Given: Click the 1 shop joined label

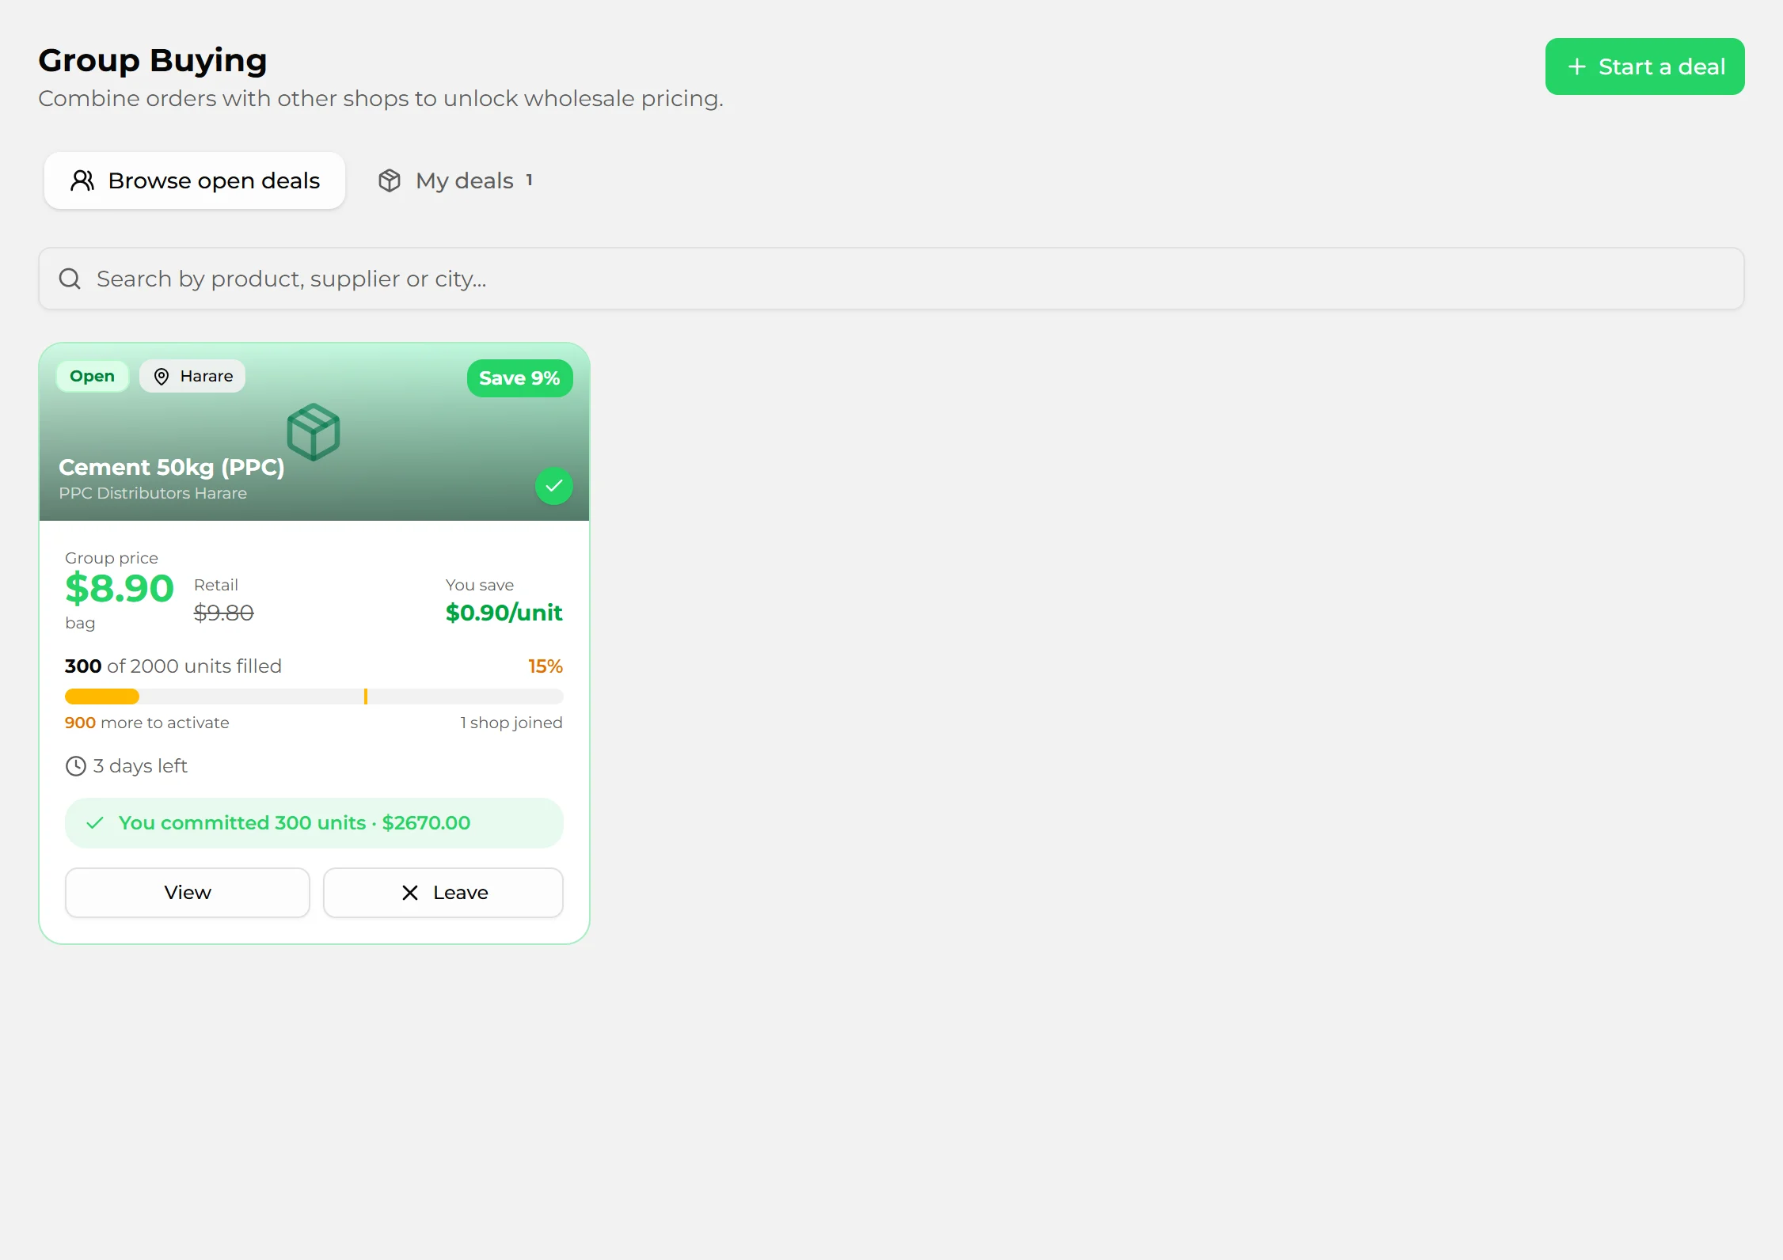Looking at the screenshot, I should pos(511,723).
